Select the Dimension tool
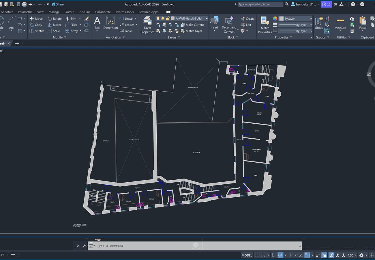 [x=110, y=23]
